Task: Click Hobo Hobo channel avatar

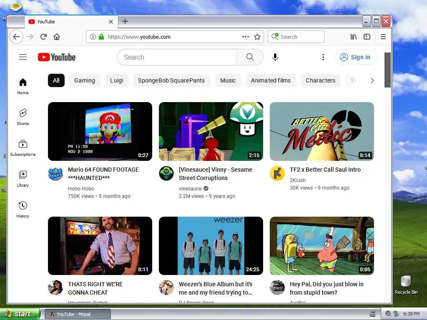Action: tap(55, 173)
